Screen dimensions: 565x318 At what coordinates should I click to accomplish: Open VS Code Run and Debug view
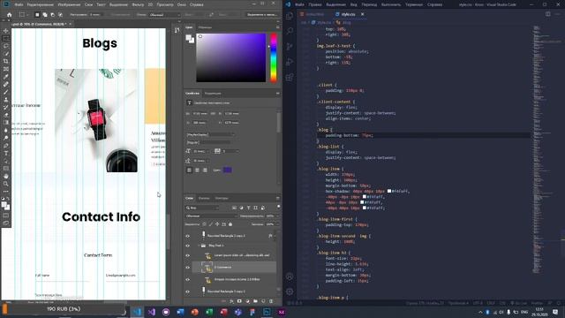[x=290, y=62]
